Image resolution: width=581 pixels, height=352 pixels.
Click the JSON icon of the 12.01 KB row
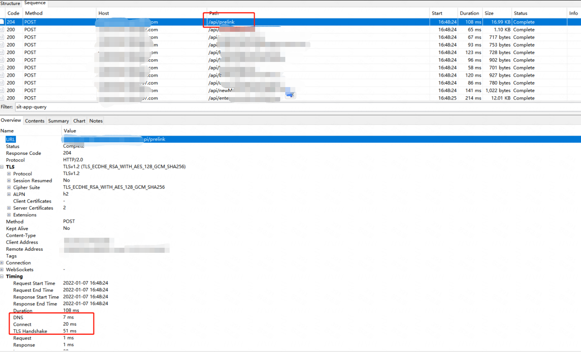pos(2,98)
